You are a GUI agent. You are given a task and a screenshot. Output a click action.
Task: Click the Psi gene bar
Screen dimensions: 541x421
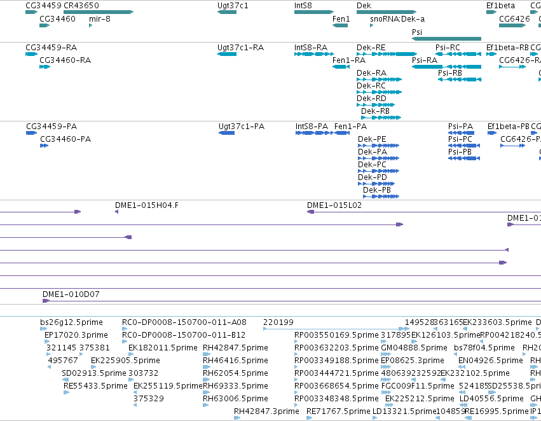[x=446, y=39]
